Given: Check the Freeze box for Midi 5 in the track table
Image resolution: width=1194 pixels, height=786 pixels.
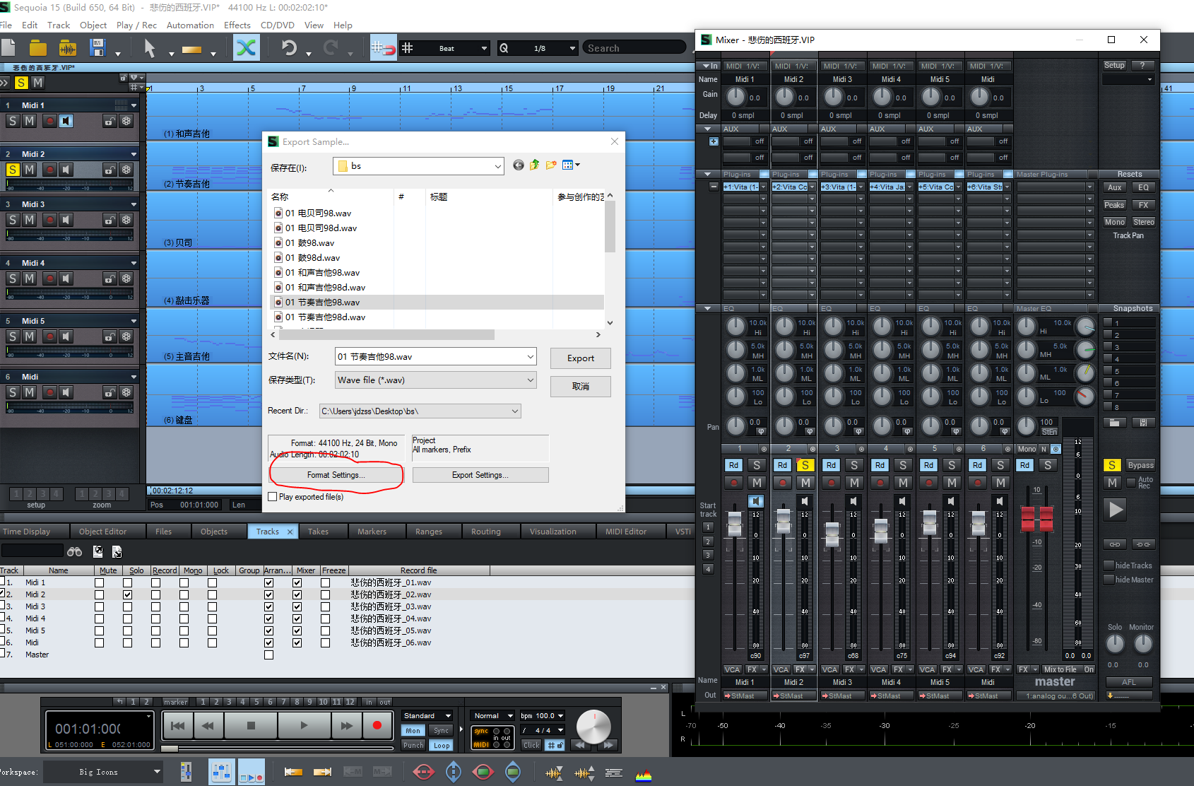Looking at the screenshot, I should (325, 631).
